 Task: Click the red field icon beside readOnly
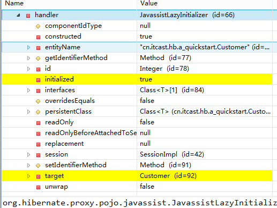coord(38,123)
